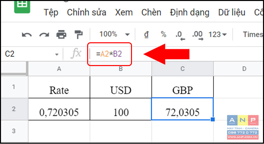The height and width of the screenshot is (144, 264).
Task: Select row 3 header
Action: pos(14,131)
